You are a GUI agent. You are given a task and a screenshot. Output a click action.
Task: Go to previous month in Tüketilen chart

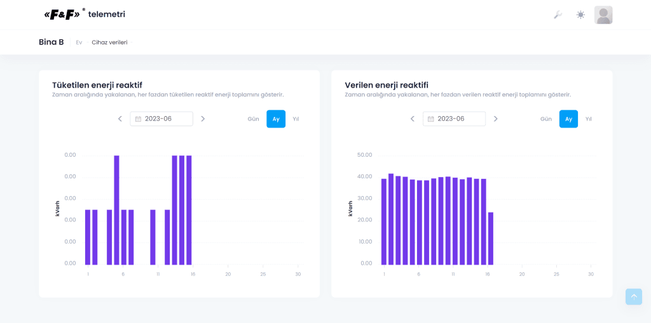click(x=120, y=119)
